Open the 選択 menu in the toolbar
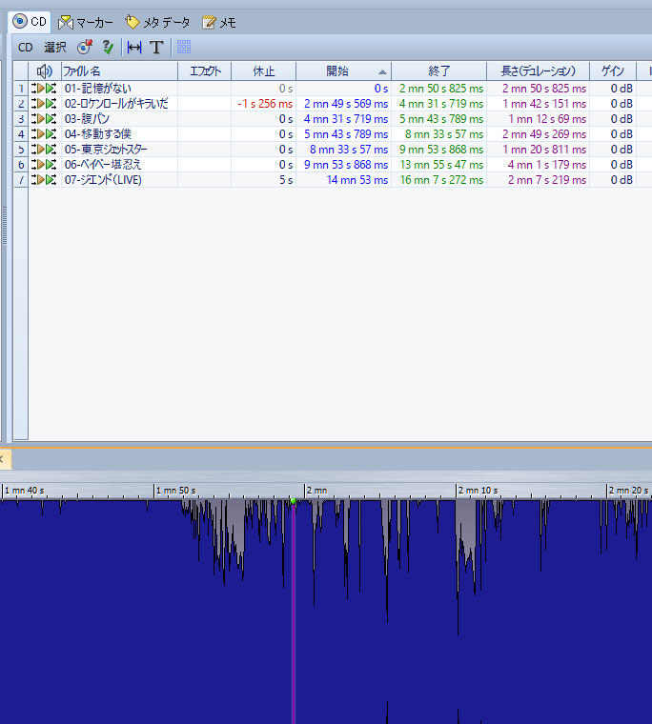652x724 pixels. pos(55,47)
